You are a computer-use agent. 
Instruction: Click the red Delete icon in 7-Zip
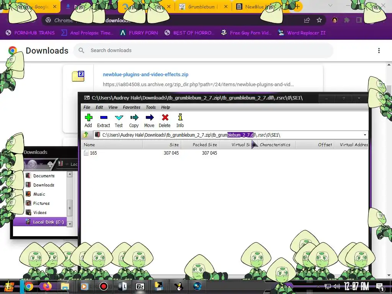(x=165, y=121)
